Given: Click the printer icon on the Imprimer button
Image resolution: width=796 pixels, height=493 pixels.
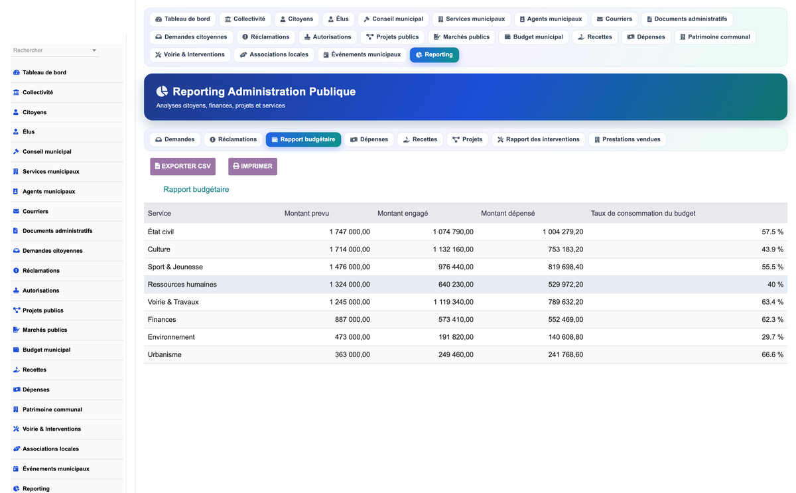Looking at the screenshot, I should point(236,167).
